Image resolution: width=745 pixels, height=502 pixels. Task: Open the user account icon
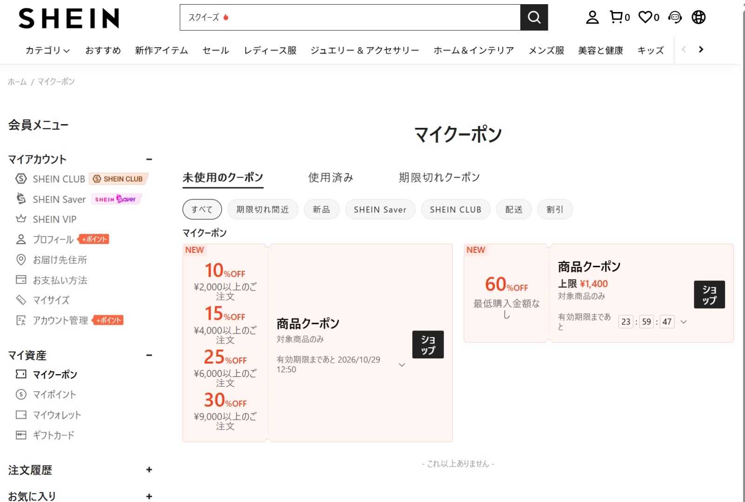(x=592, y=18)
